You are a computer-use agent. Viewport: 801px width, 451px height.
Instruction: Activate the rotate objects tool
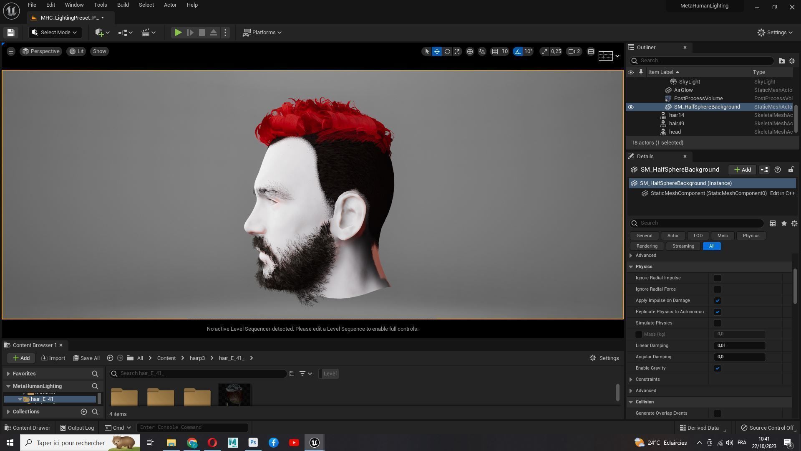[x=447, y=51]
